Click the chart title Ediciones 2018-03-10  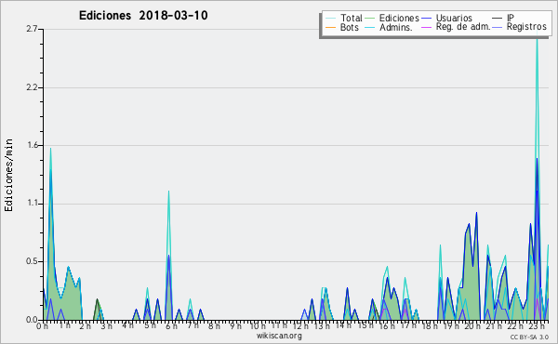tap(143, 16)
